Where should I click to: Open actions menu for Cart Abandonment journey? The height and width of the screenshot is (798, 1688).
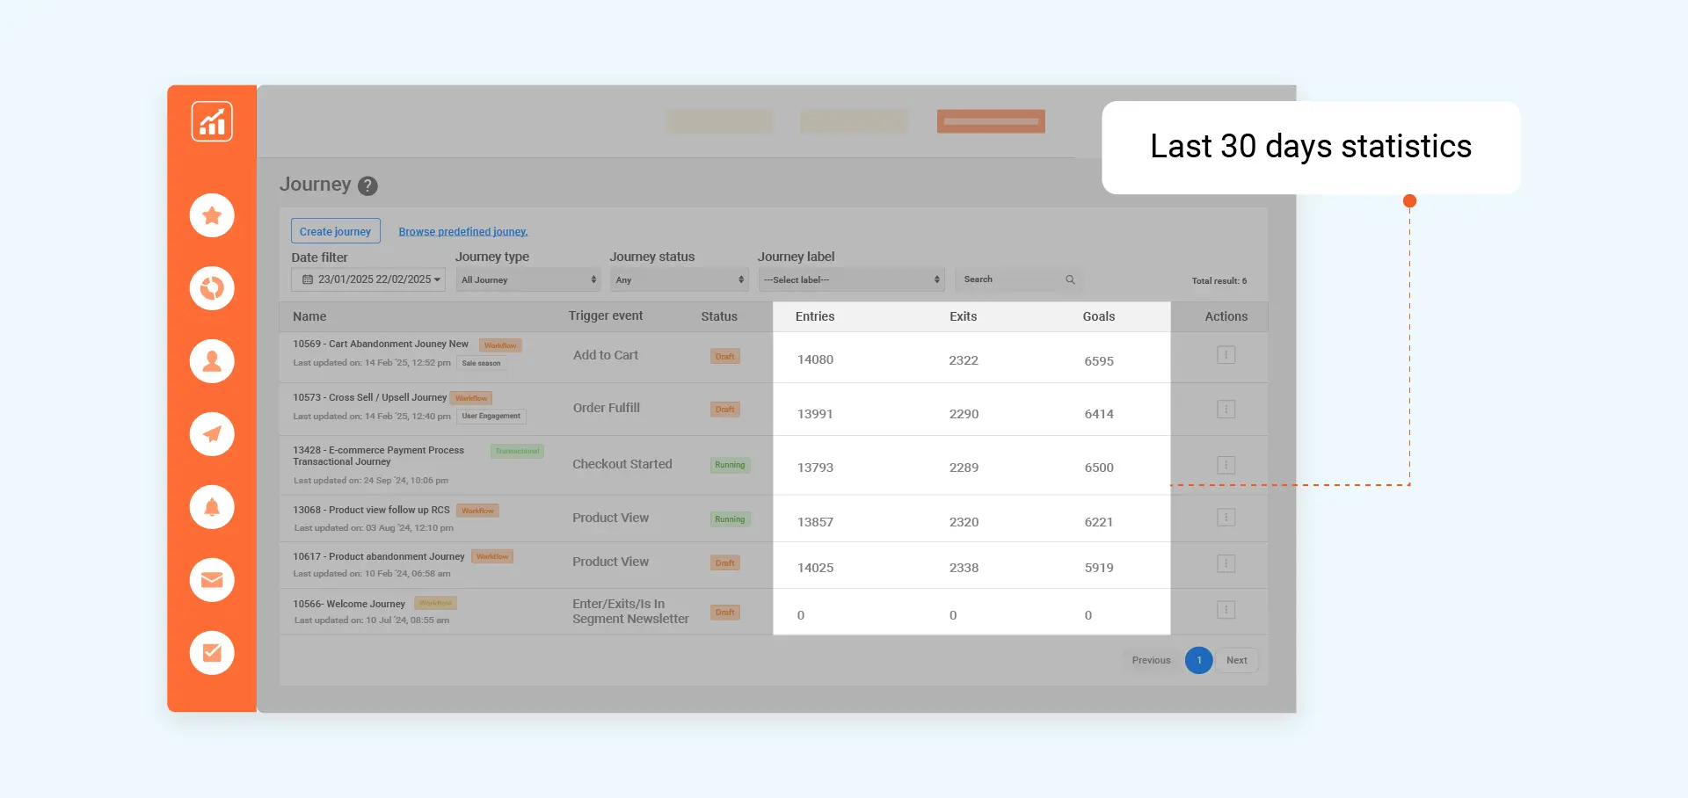tap(1226, 355)
